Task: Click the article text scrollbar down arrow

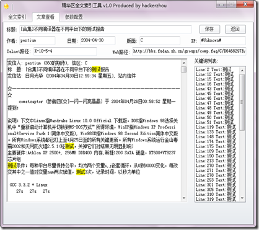Action: (183, 198)
